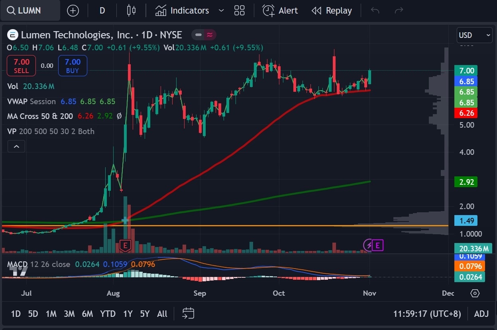The height and width of the screenshot is (330, 497).
Task: Set the range to 5D
Action: coord(33,314)
